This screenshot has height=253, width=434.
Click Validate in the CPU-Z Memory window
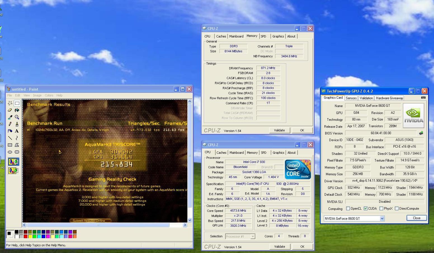[x=279, y=130]
